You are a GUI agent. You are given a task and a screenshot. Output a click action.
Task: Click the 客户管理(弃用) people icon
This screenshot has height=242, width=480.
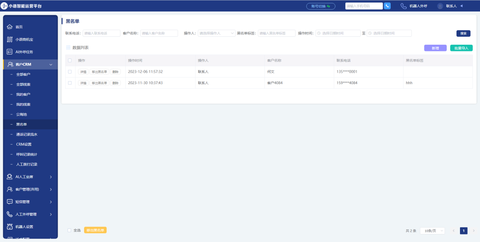pyautogui.click(x=10, y=189)
